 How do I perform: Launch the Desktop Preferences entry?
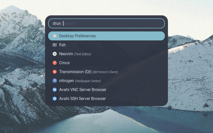(x=106, y=36)
